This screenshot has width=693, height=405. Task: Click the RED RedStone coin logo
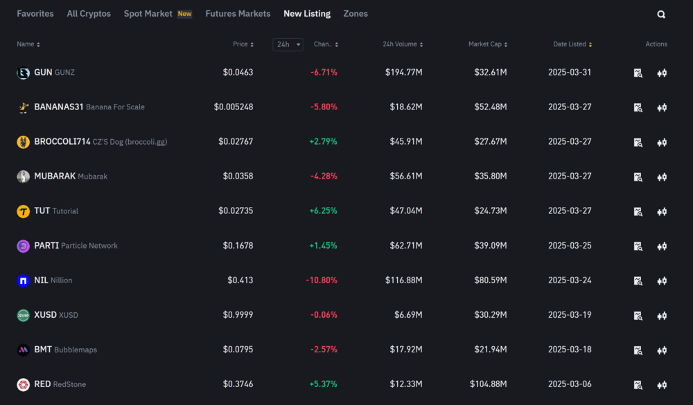(x=23, y=384)
